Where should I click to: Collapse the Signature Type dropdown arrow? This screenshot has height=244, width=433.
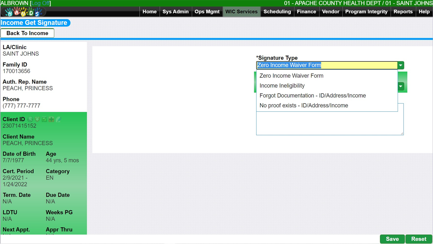401,65
